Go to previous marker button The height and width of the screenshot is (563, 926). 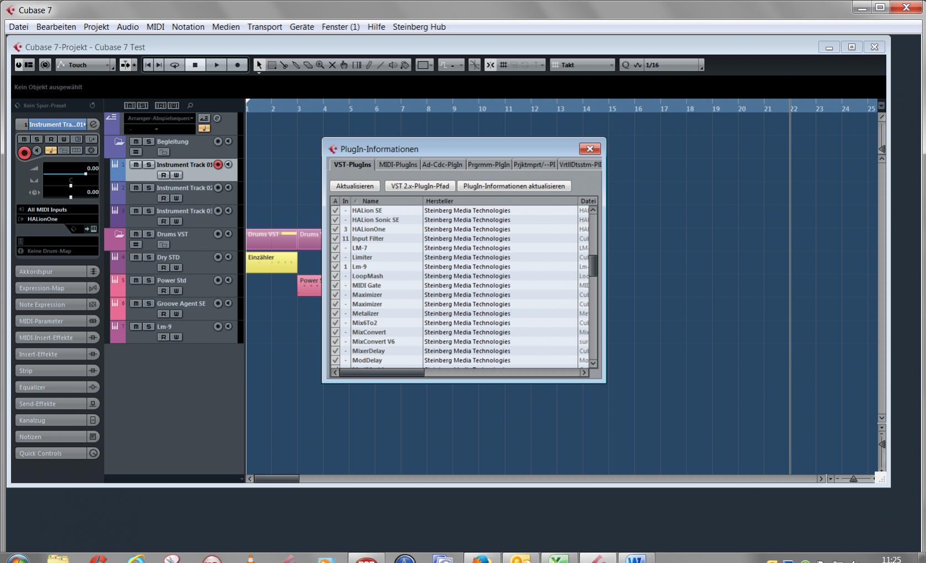[148, 65]
